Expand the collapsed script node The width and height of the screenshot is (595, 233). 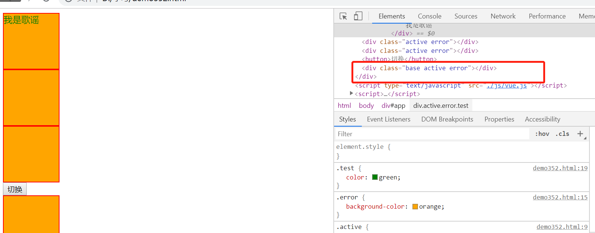[351, 93]
